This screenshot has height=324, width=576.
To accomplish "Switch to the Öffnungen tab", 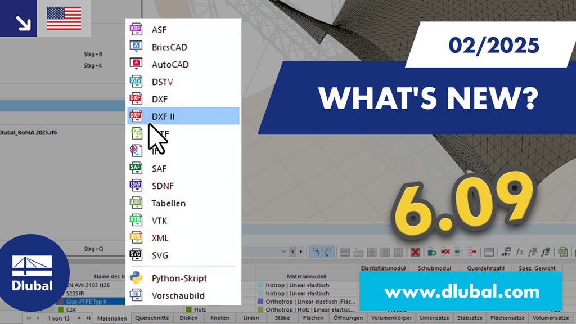I will click(348, 318).
